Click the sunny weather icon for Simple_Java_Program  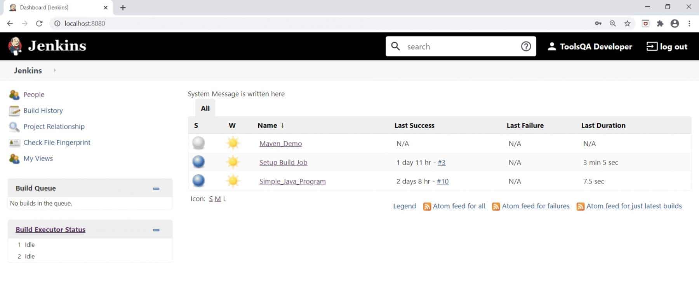point(233,181)
